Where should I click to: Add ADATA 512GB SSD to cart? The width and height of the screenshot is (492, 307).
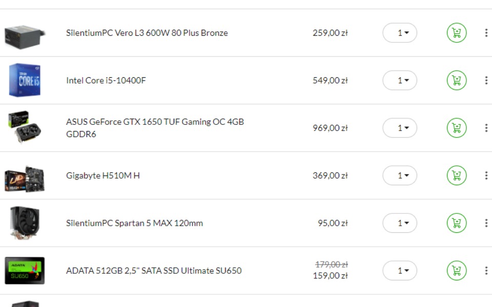(x=456, y=271)
